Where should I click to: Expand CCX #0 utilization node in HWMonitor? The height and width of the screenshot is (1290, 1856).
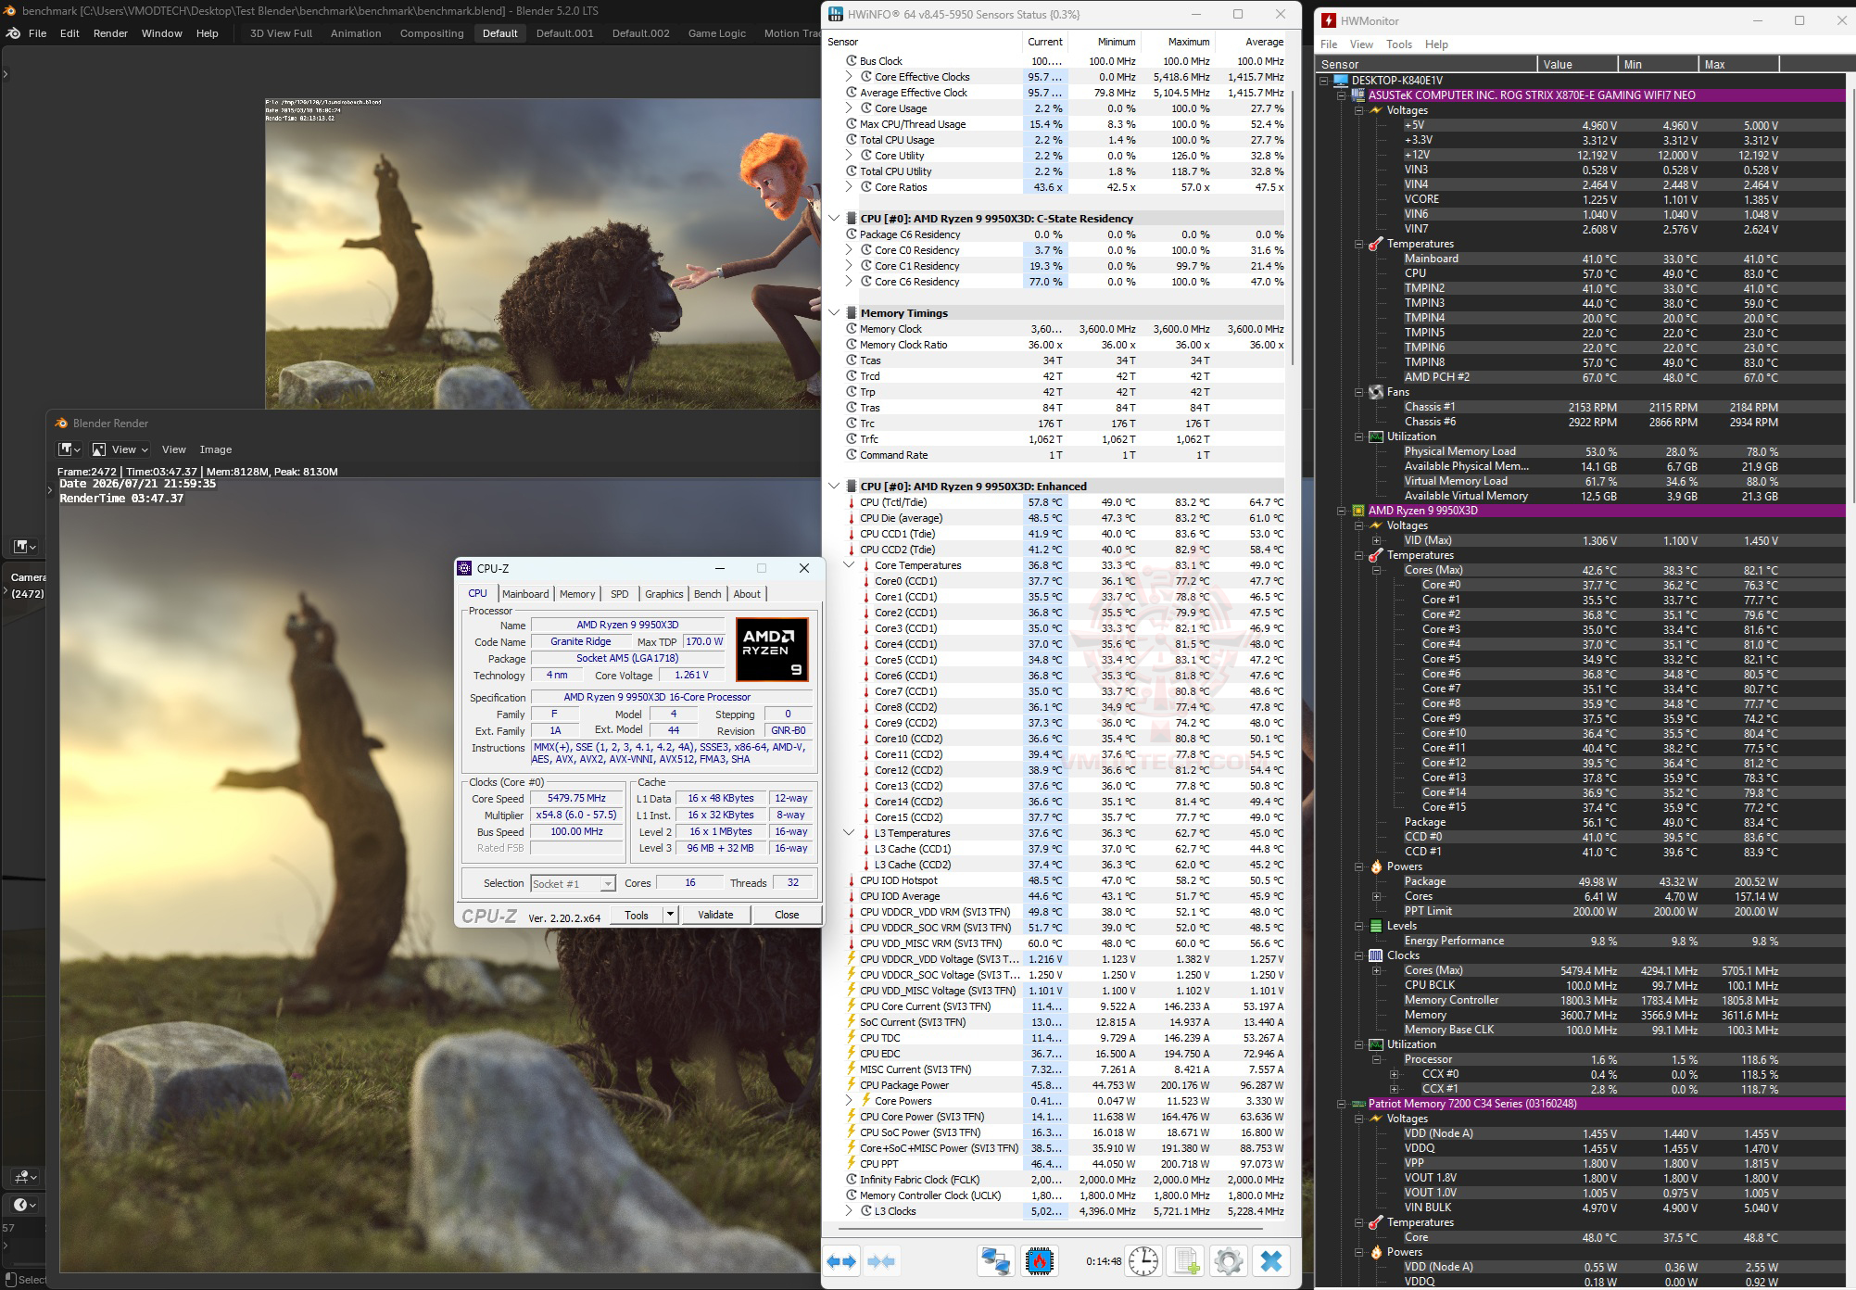click(1394, 1074)
